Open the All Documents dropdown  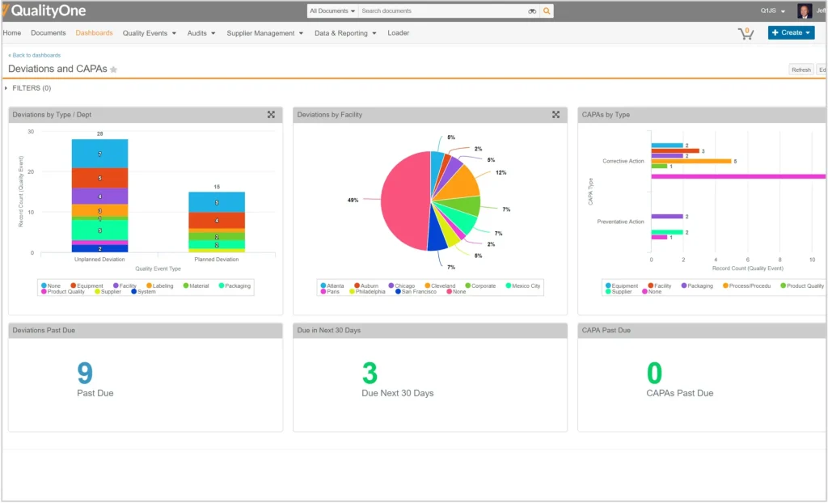click(x=332, y=11)
